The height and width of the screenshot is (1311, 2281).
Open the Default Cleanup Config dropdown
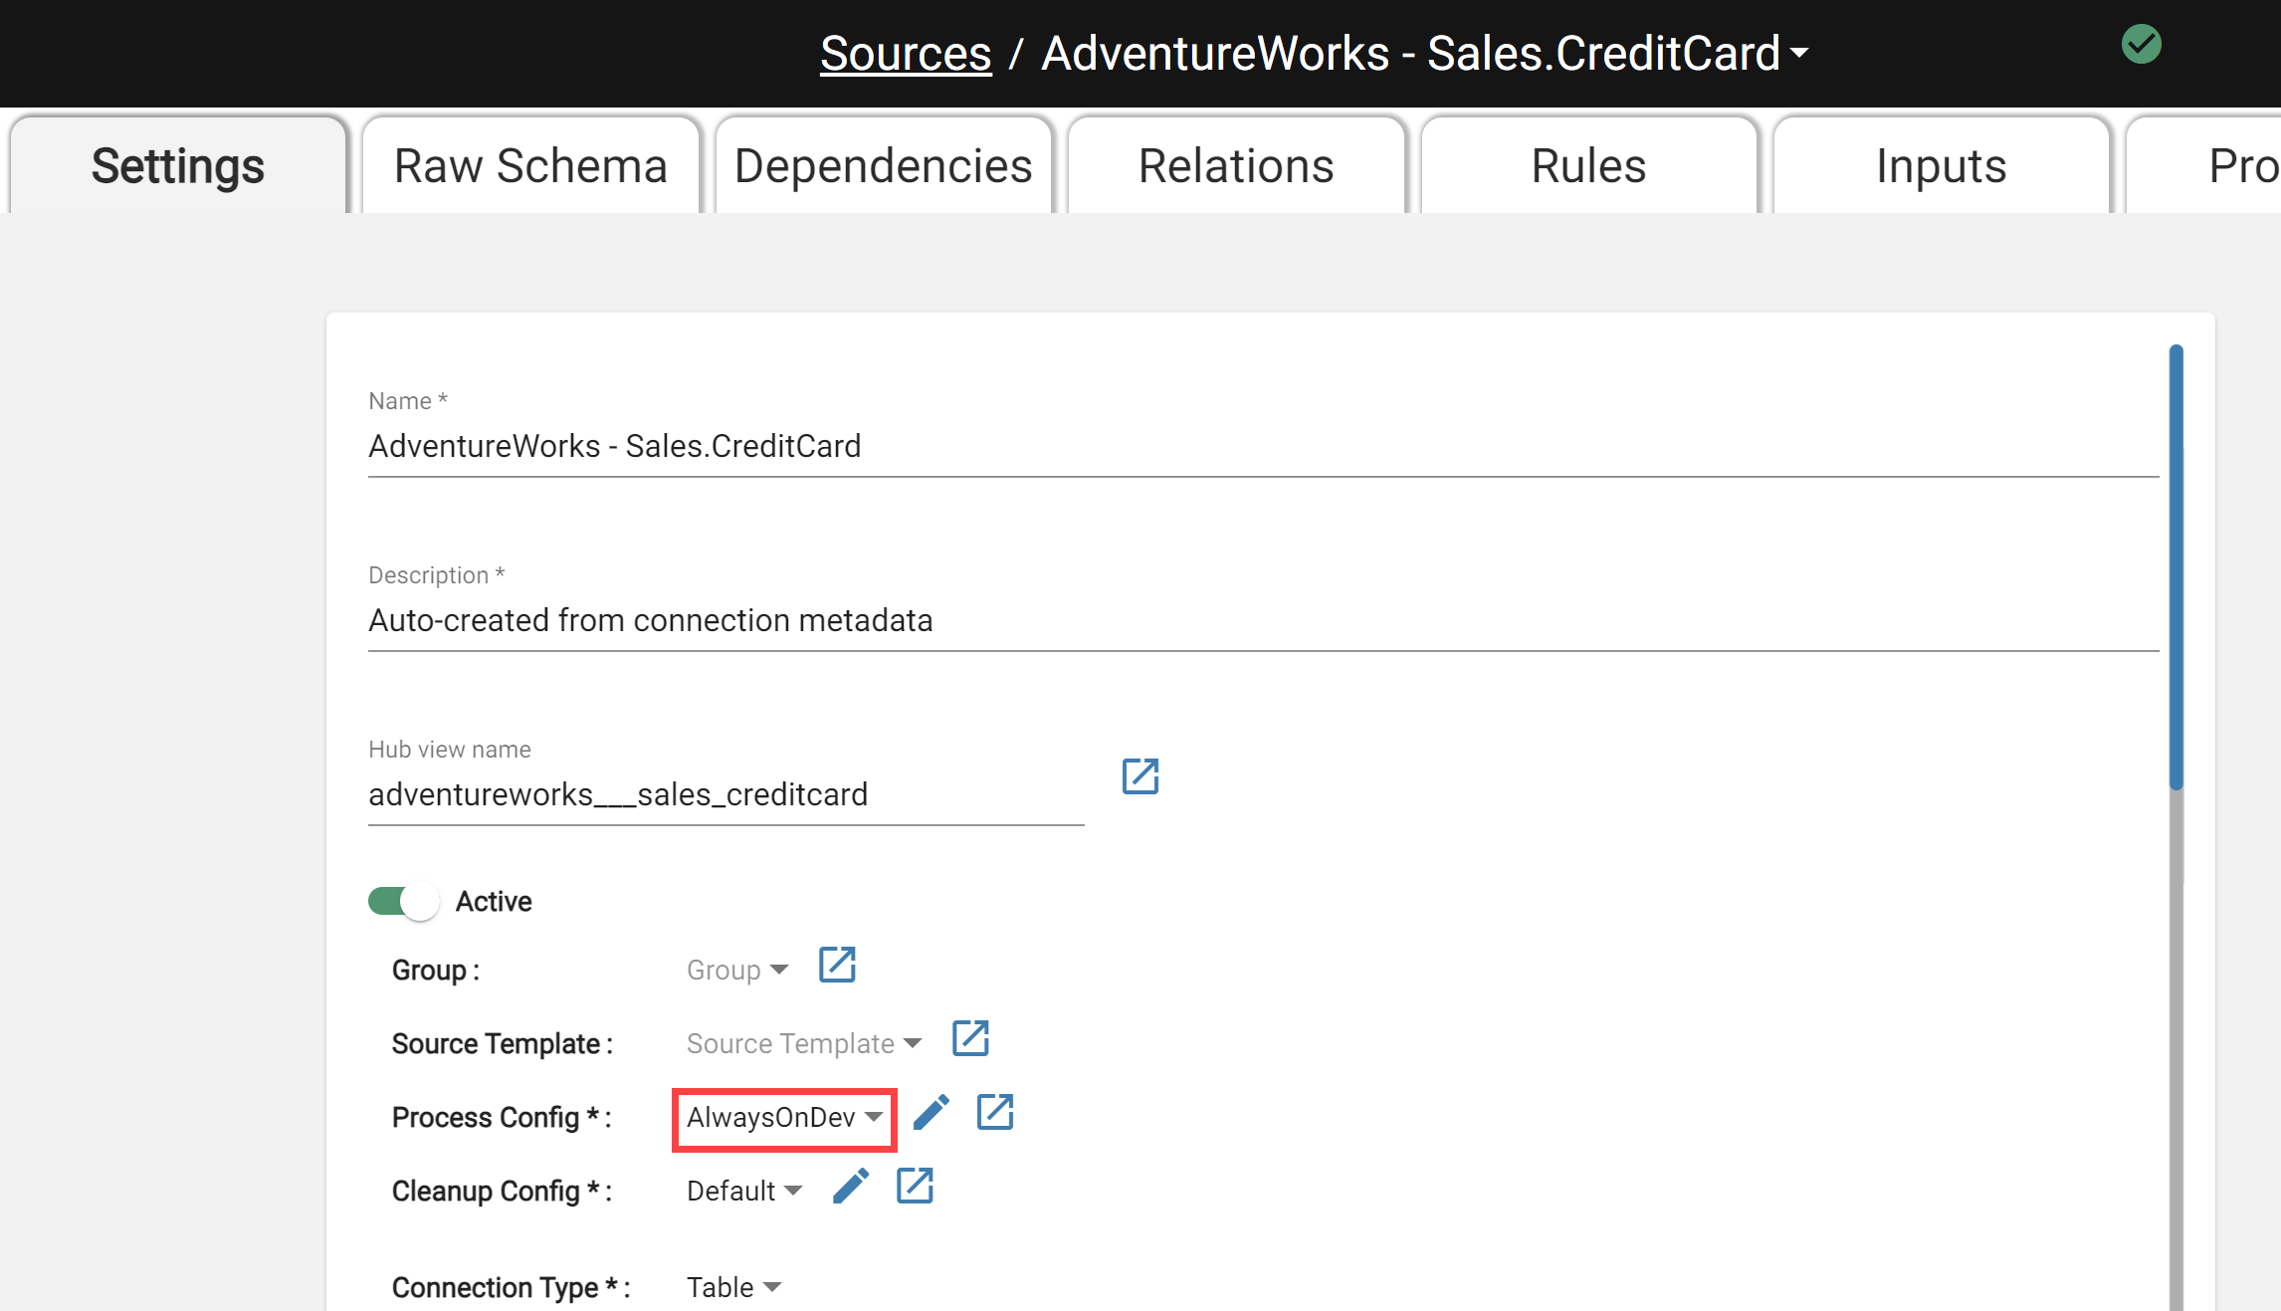click(x=743, y=1191)
